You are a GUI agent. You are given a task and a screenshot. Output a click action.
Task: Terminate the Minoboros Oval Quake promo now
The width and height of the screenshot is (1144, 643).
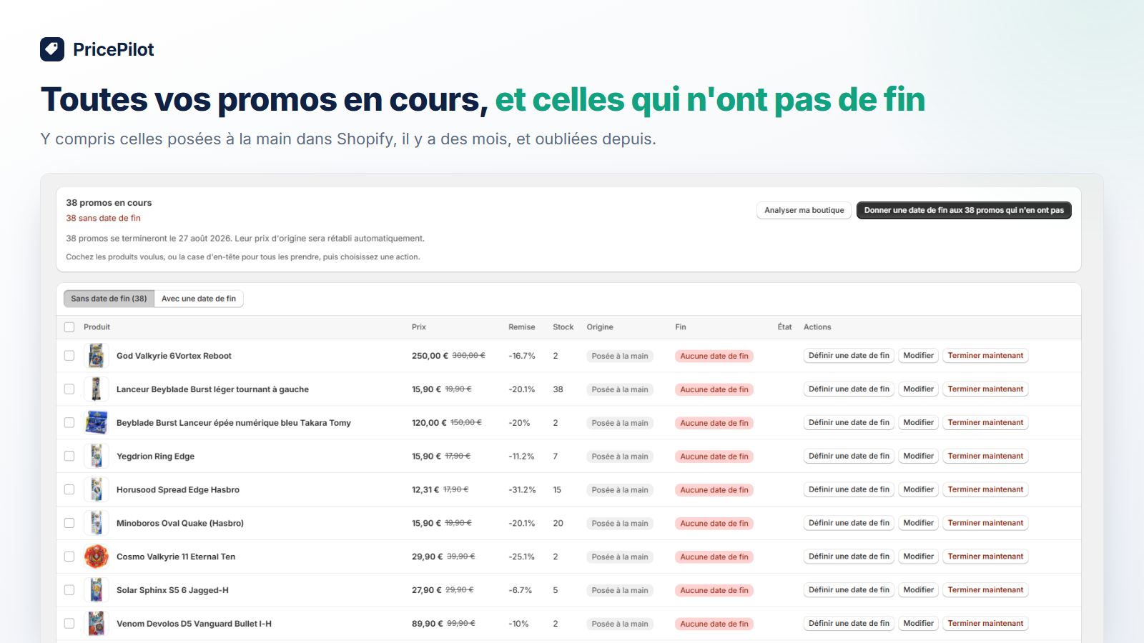pyautogui.click(x=985, y=523)
